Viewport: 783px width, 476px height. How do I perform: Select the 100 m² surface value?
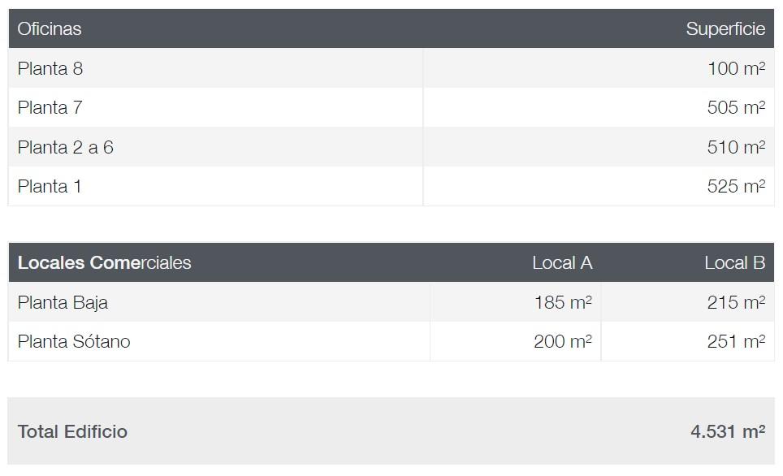click(736, 68)
